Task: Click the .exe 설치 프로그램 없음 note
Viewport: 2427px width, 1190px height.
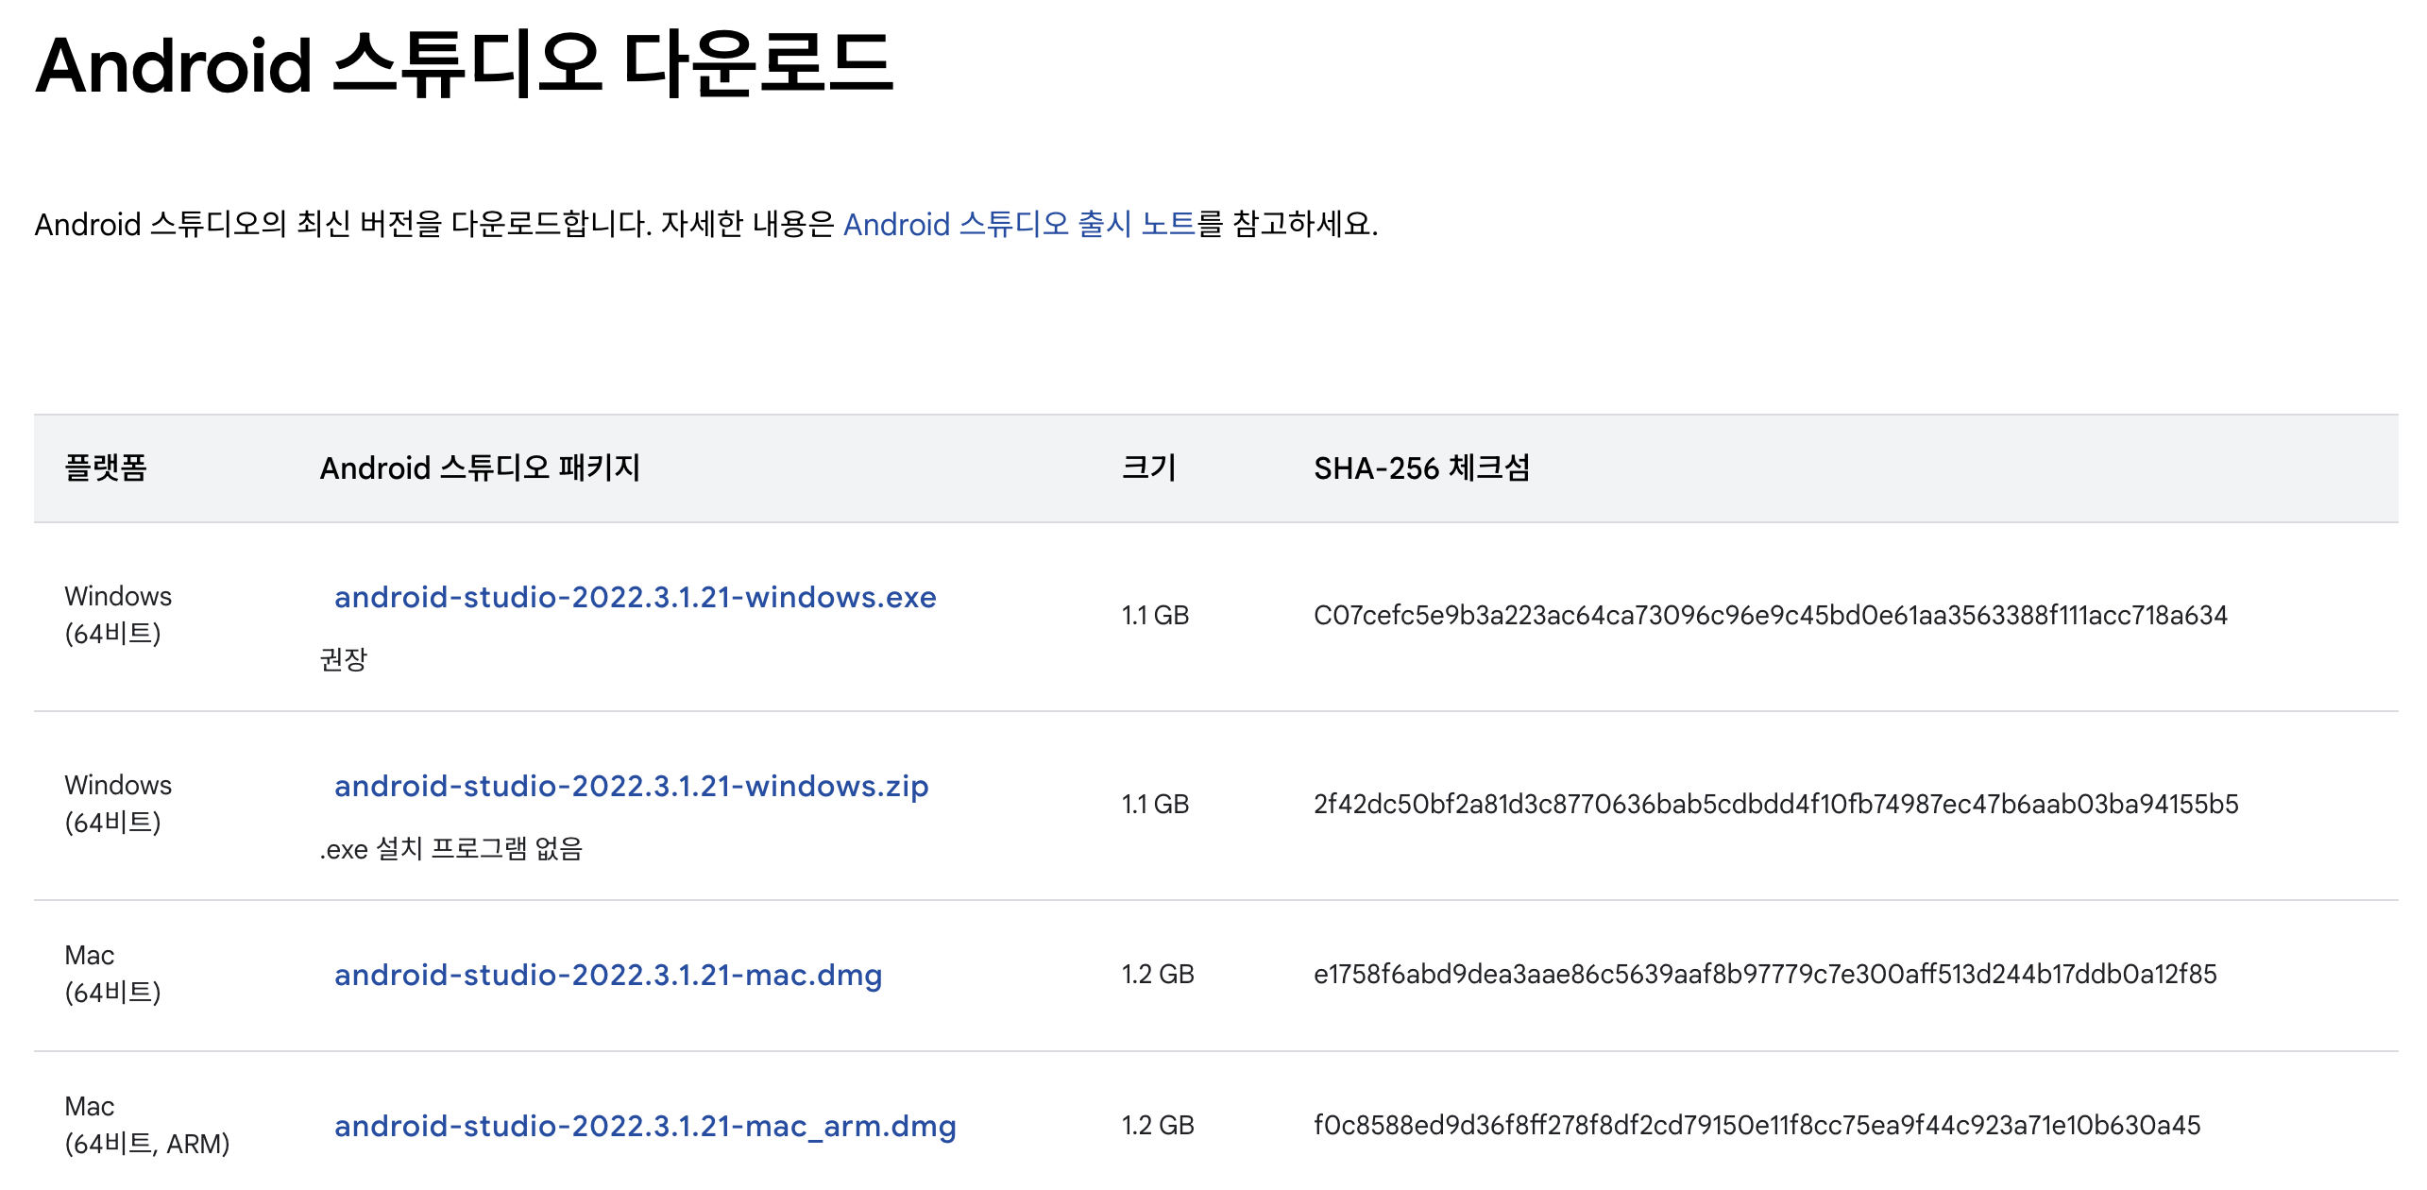Action: click(x=450, y=849)
